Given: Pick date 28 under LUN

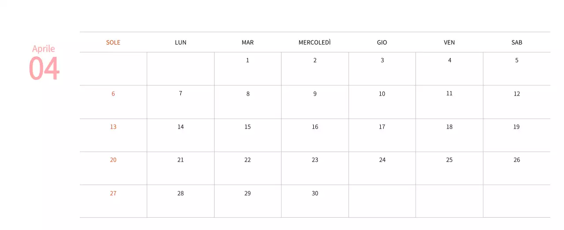Looking at the screenshot, I should [x=181, y=193].
